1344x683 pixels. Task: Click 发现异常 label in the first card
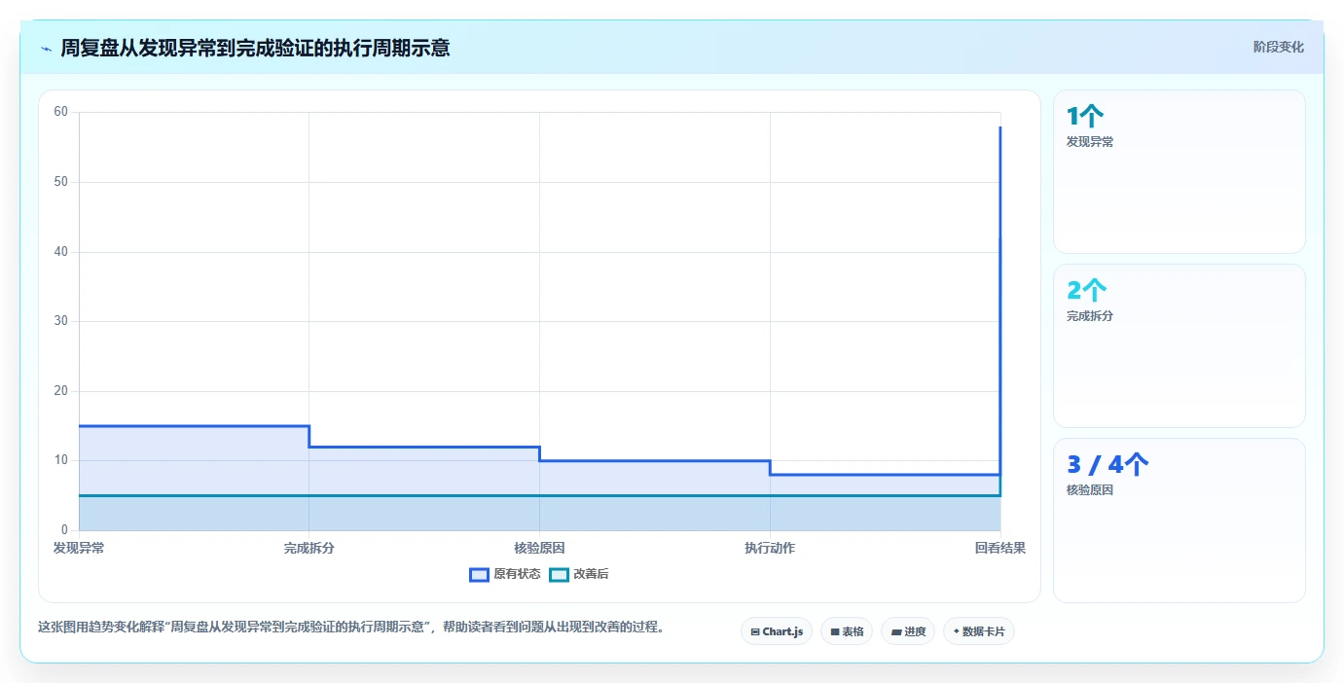coord(1090,142)
